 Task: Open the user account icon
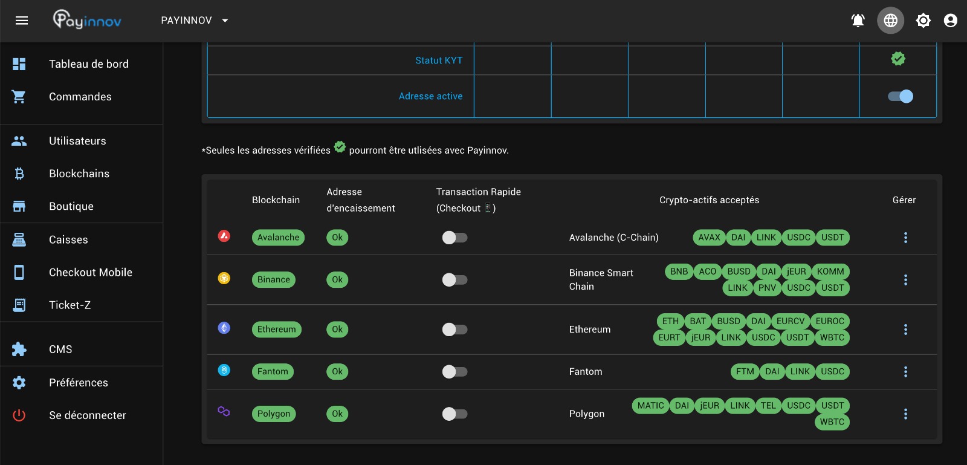pyautogui.click(x=951, y=21)
